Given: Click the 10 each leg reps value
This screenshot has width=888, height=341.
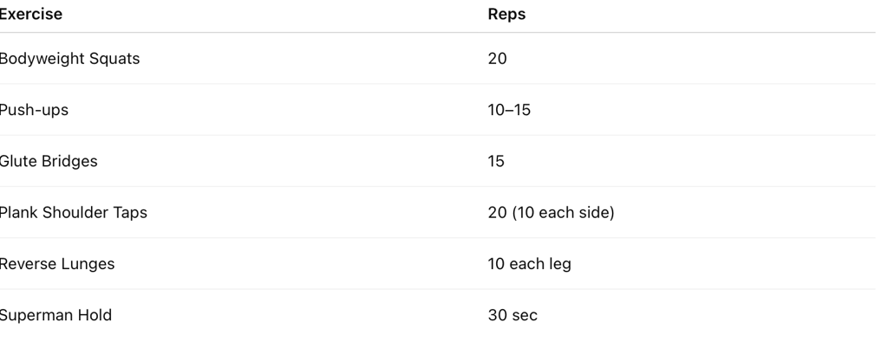Looking at the screenshot, I should 530,264.
